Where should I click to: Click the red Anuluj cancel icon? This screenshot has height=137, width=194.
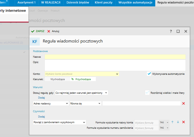pos(49,31)
